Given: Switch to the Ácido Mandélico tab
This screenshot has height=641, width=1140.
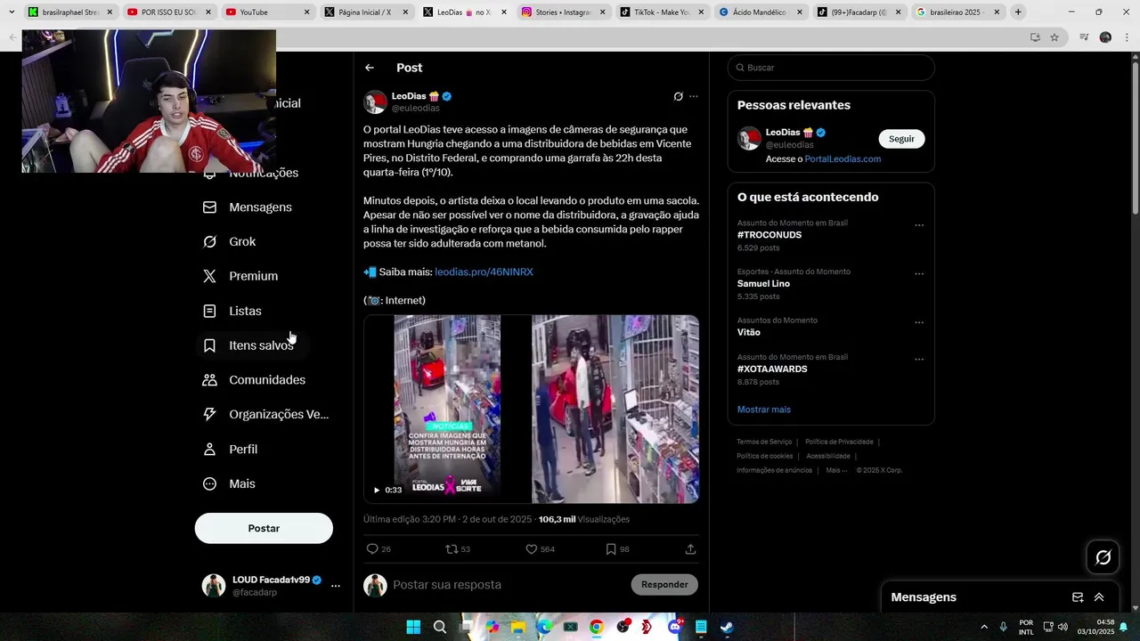Looking at the screenshot, I should coord(758,12).
